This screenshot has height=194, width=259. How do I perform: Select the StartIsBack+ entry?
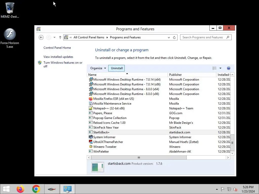pyautogui.click(x=159, y=132)
